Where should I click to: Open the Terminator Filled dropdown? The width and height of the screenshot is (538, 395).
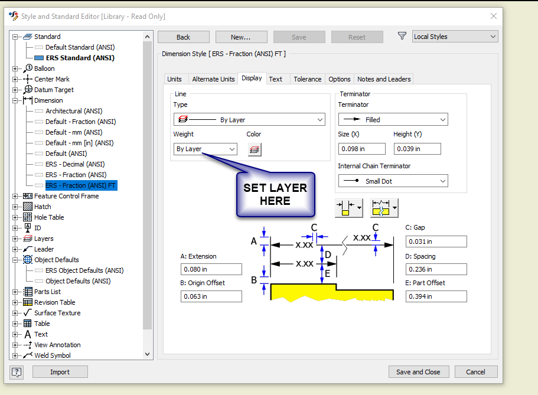[393, 119]
